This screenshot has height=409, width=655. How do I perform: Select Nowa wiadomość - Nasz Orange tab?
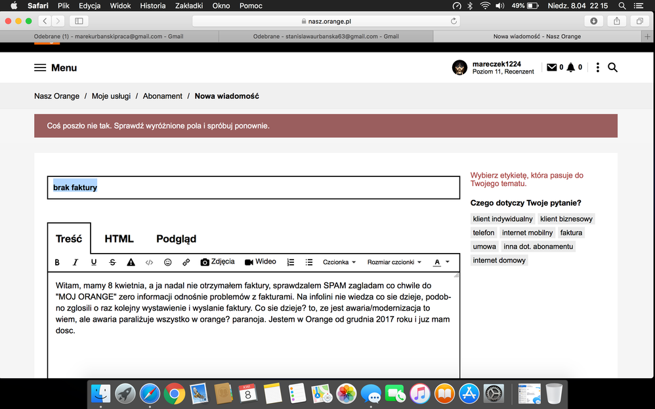tap(538, 36)
